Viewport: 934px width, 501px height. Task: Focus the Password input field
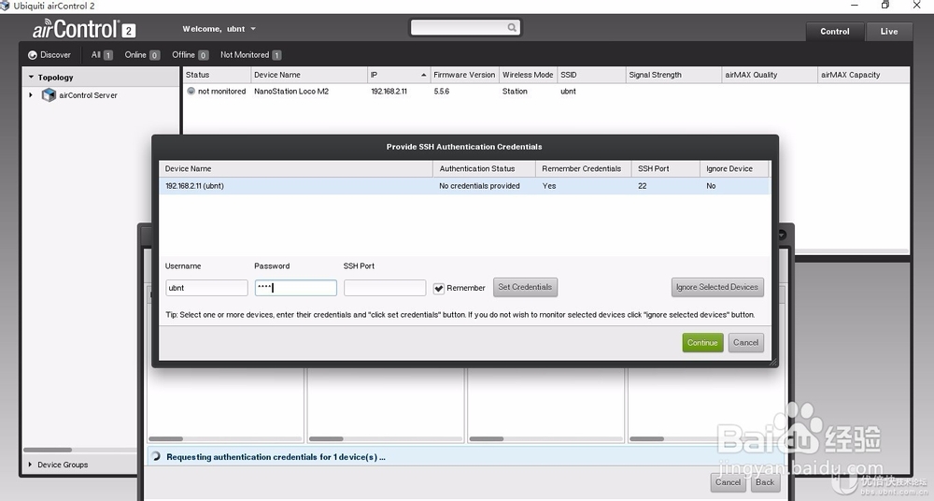tap(296, 288)
